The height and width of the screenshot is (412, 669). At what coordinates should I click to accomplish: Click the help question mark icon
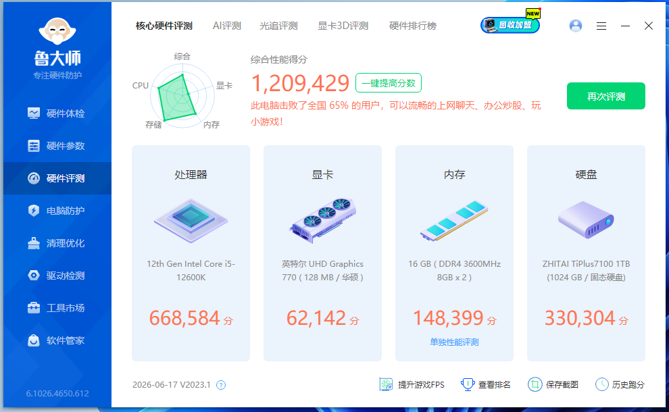tap(220, 385)
